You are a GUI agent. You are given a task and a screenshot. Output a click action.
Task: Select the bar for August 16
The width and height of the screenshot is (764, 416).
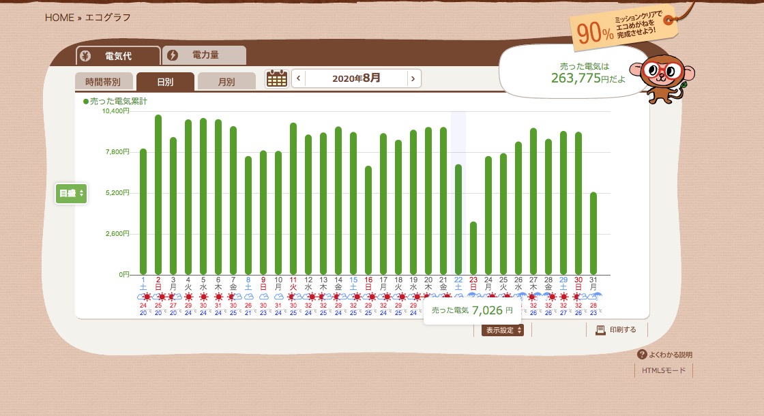pyautogui.click(x=368, y=221)
